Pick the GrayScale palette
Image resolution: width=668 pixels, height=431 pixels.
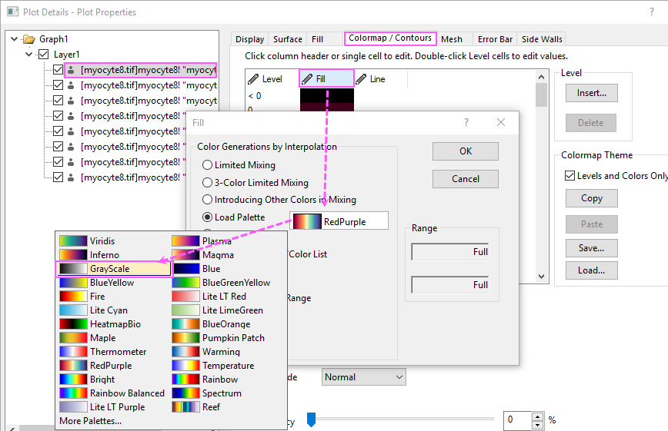coord(115,268)
